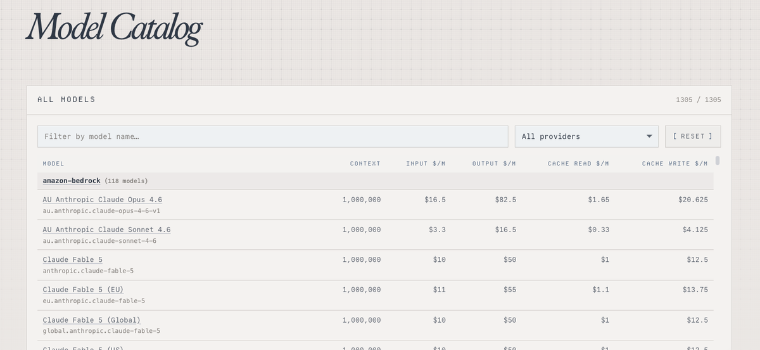Click the $3.3 input price cell
The width and height of the screenshot is (760, 350).
coord(437,230)
